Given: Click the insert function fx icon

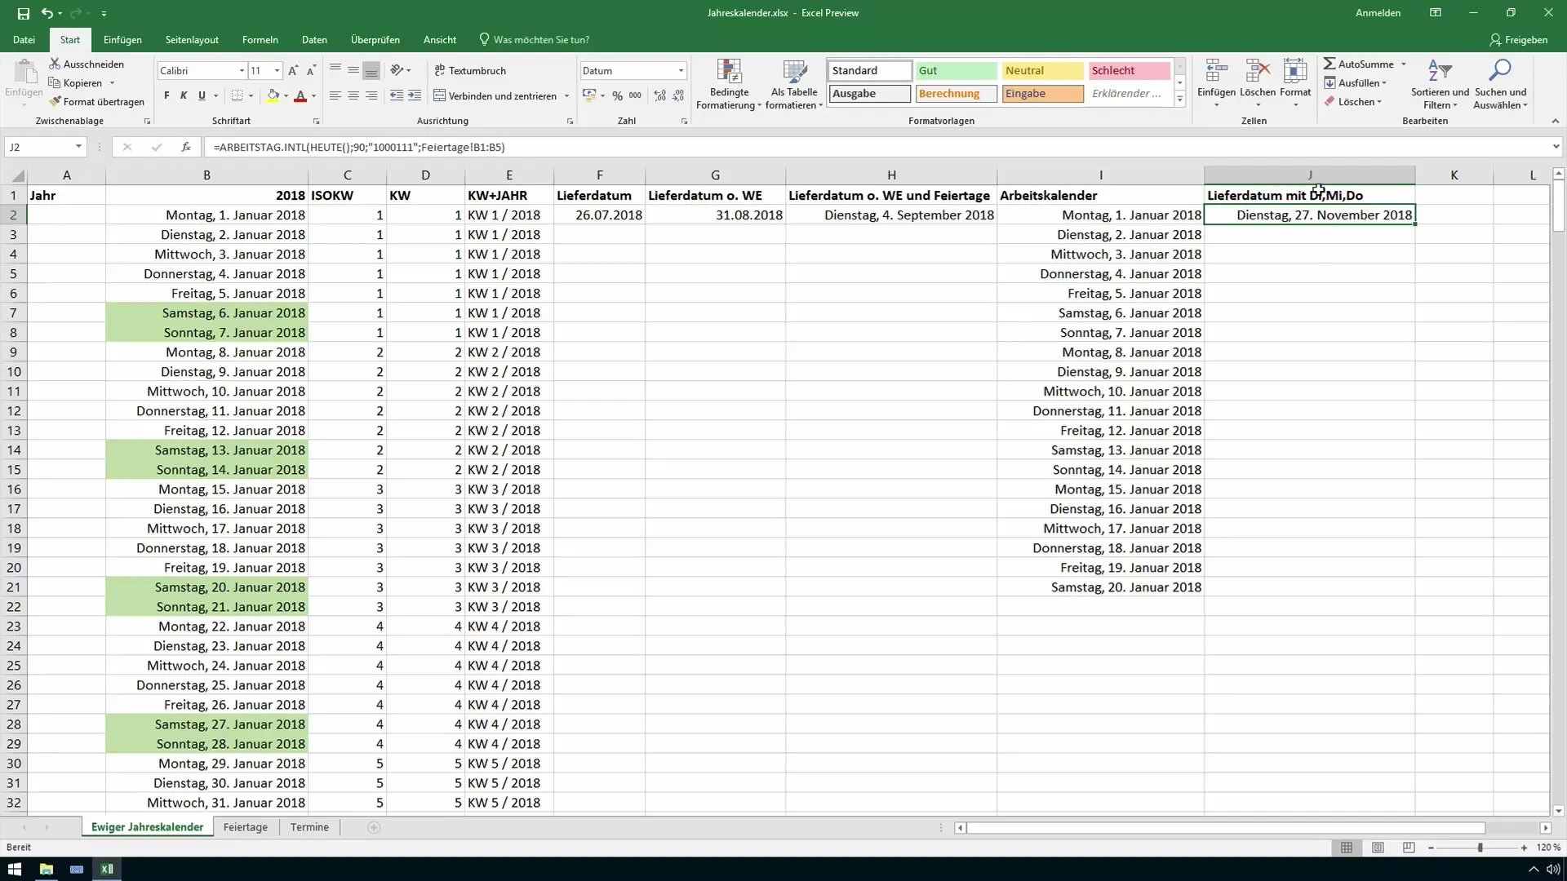Looking at the screenshot, I should pos(186,147).
